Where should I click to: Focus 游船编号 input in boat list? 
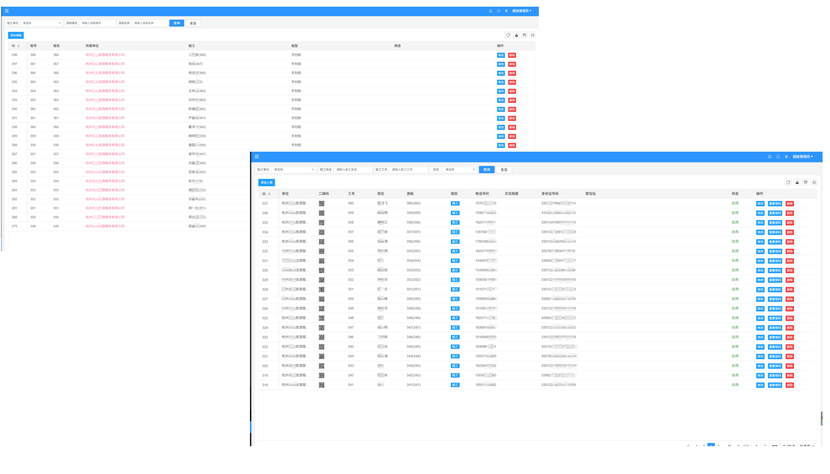97,23
